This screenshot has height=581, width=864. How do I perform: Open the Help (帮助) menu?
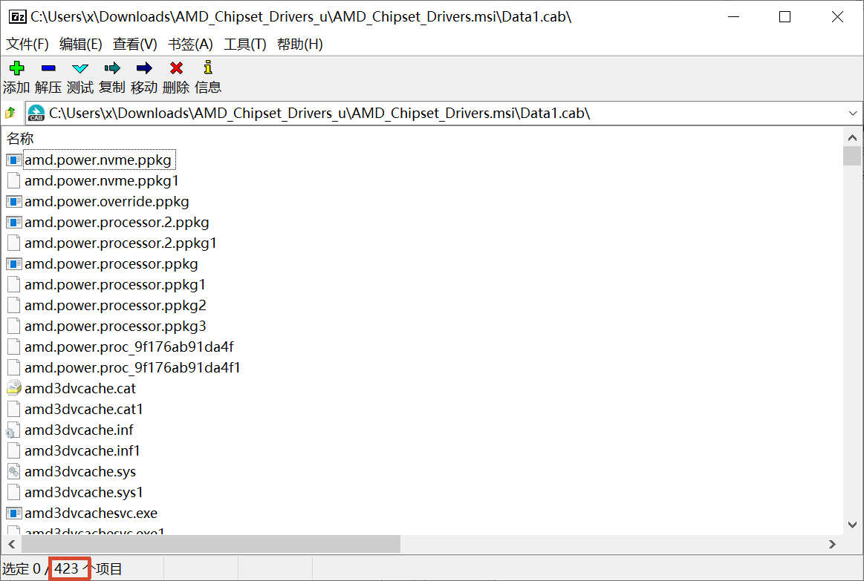coord(299,44)
